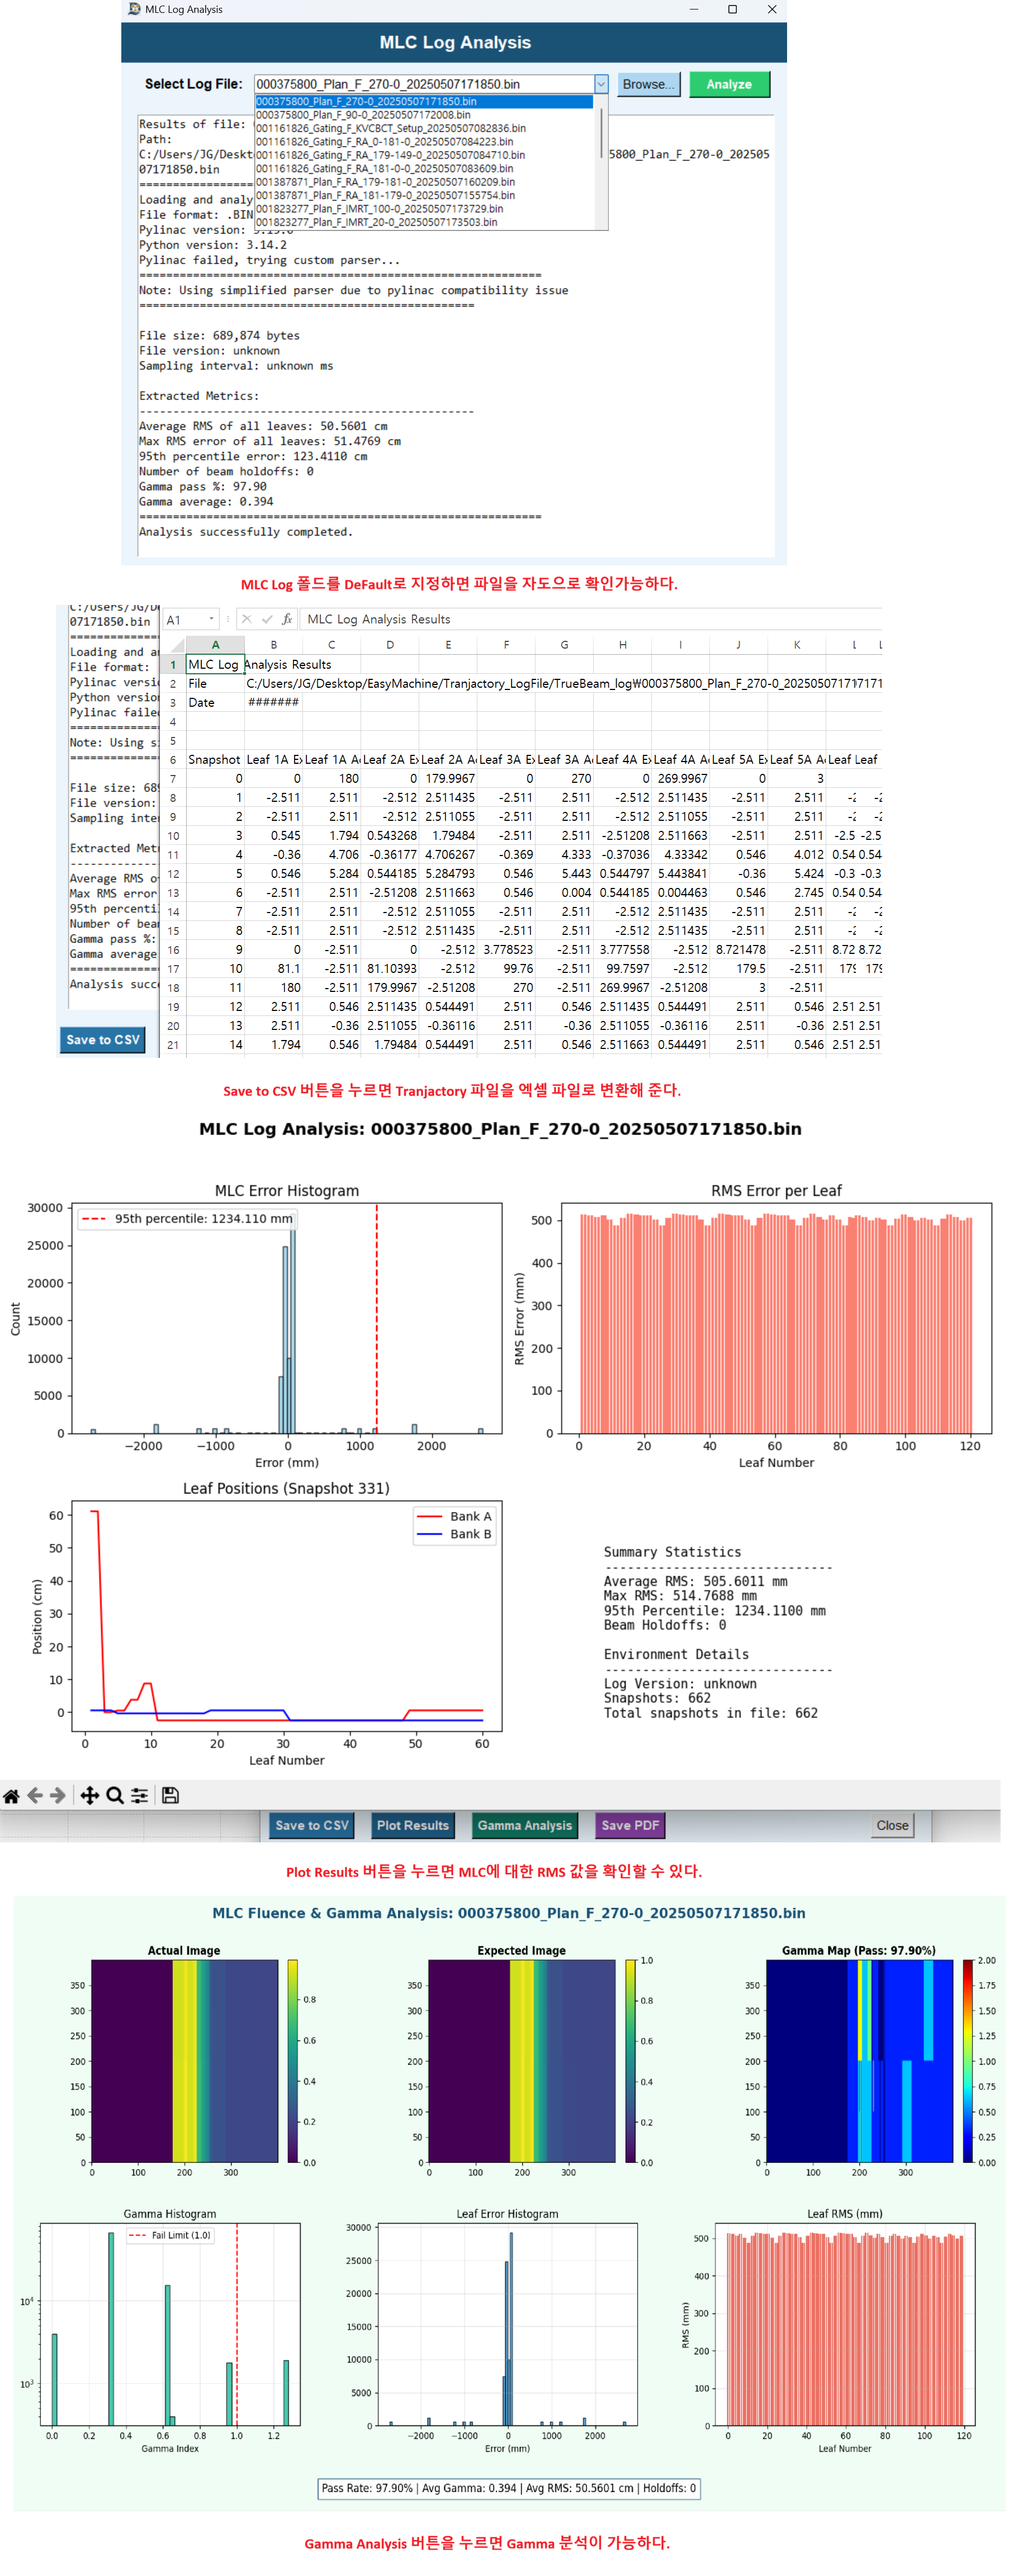Choose 001161826_Gating_F_RA_179-149-0 file in dropdown list
This screenshot has width=1009, height=2576.
tap(424, 155)
